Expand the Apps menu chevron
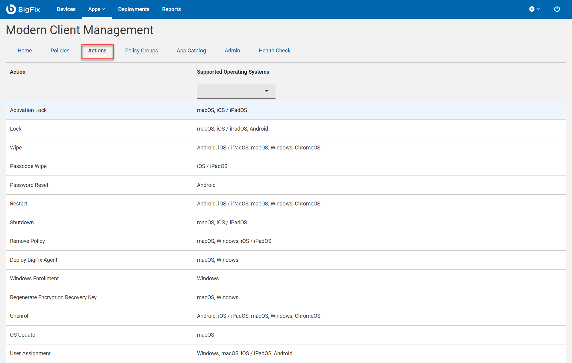 (x=104, y=9)
